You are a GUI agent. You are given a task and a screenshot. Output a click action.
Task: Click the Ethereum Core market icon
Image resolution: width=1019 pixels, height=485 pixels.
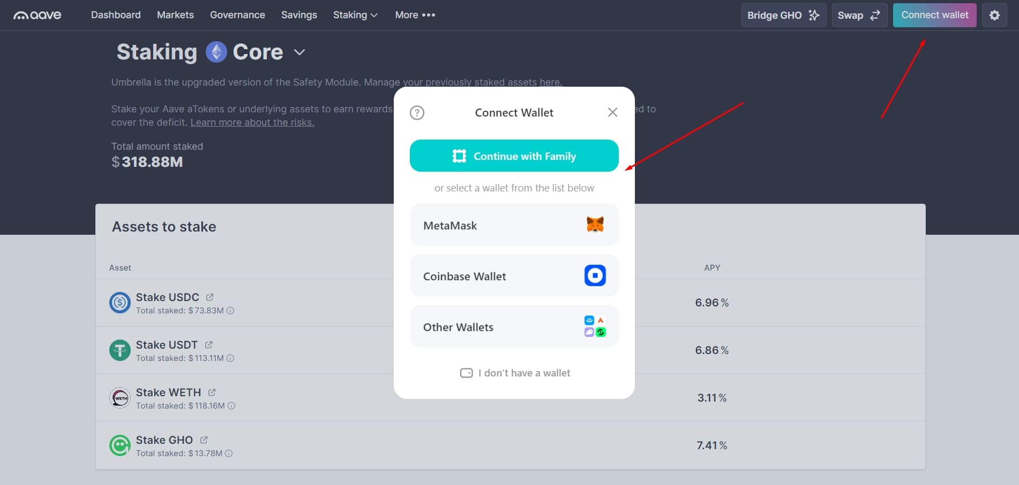tap(216, 52)
